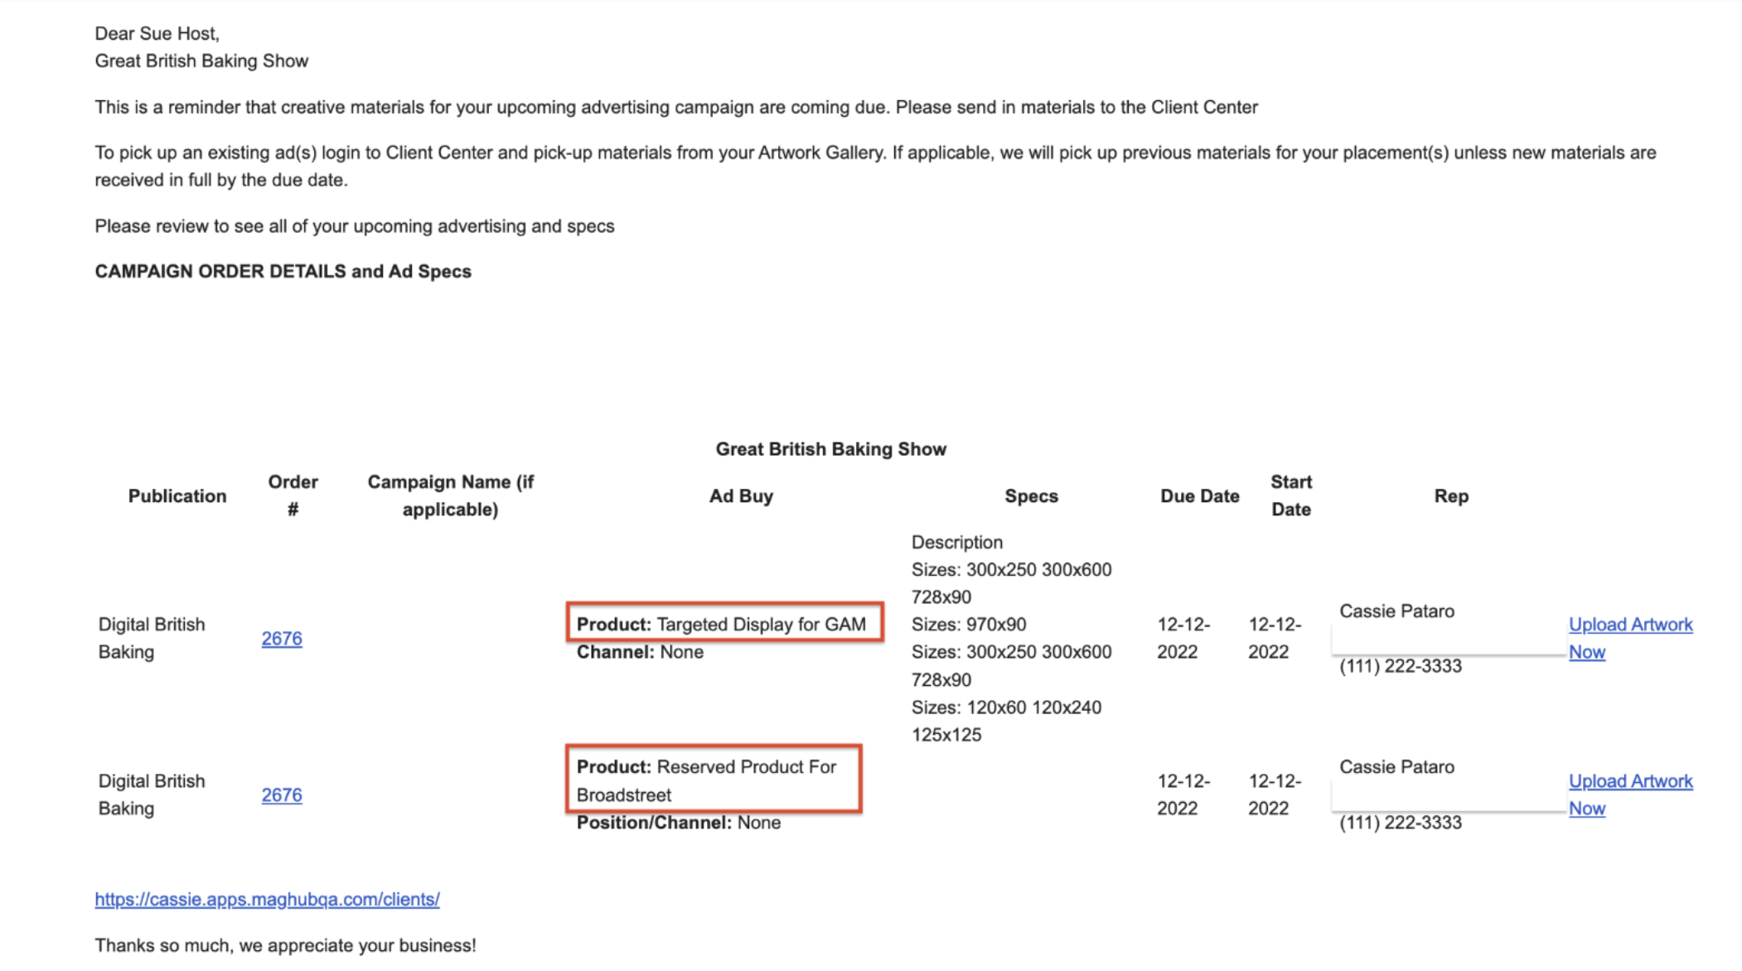Select the Targeted Display for GAM product box
This screenshot has width=1742, height=971.
click(x=724, y=623)
